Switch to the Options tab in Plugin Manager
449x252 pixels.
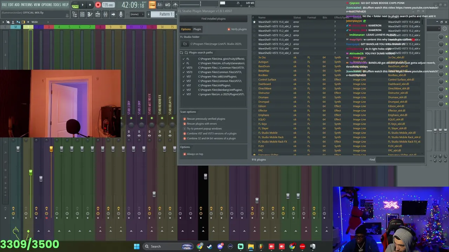click(x=186, y=29)
